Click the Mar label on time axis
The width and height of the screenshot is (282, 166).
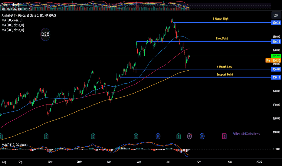(109, 162)
